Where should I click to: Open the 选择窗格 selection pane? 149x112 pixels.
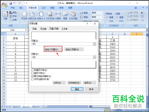133,20
